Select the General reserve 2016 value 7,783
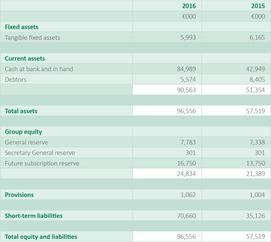The width and height of the screenshot is (271, 242). [x=188, y=142]
